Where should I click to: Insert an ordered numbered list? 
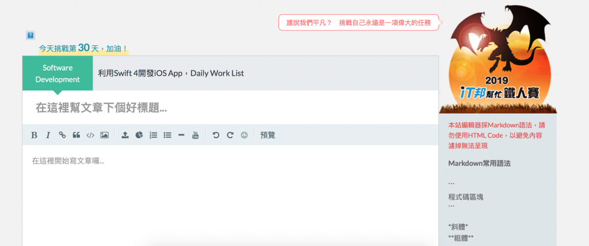[153, 135]
